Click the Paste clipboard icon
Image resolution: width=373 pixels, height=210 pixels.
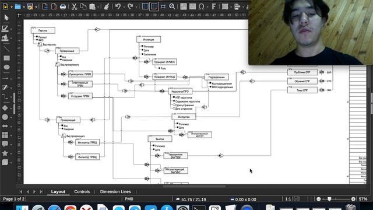pyautogui.click(x=92, y=6)
